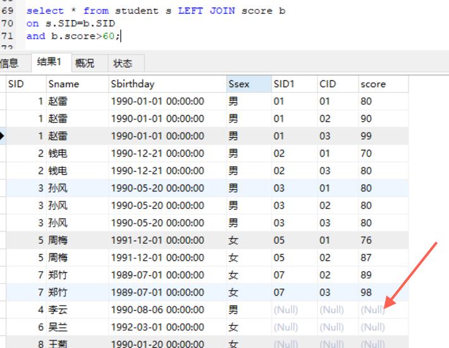The height and width of the screenshot is (348, 449).
Task: Click the score column header
Action: (x=383, y=84)
